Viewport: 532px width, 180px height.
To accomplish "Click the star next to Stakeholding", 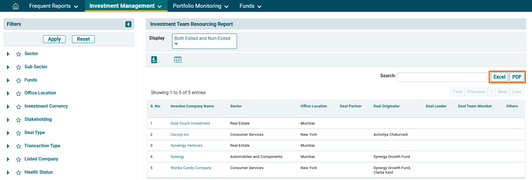I will tap(19, 120).
